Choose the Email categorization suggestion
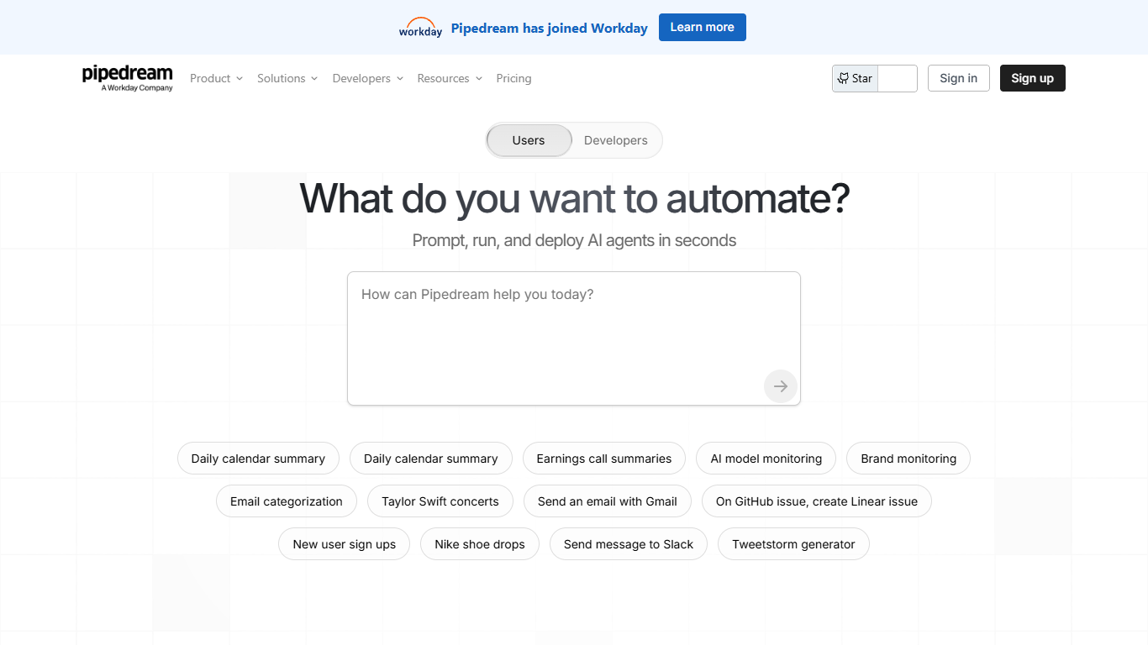 [287, 501]
